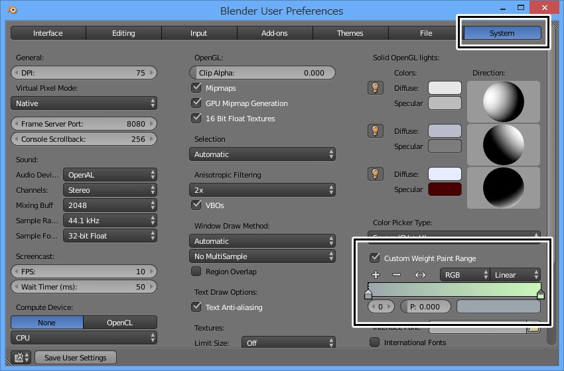
Task: Click Wait Timer (ms) field
Action: 84,287
